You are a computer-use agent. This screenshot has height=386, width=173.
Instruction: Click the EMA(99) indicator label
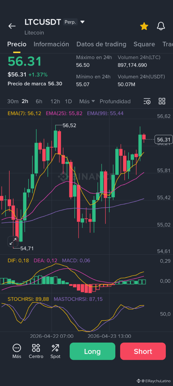(x=105, y=113)
